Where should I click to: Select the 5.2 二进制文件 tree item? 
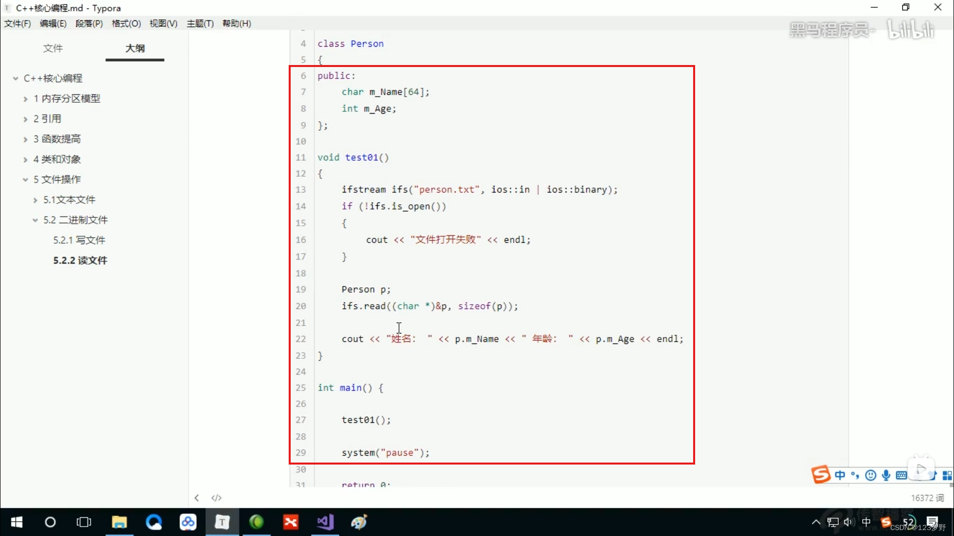click(76, 220)
